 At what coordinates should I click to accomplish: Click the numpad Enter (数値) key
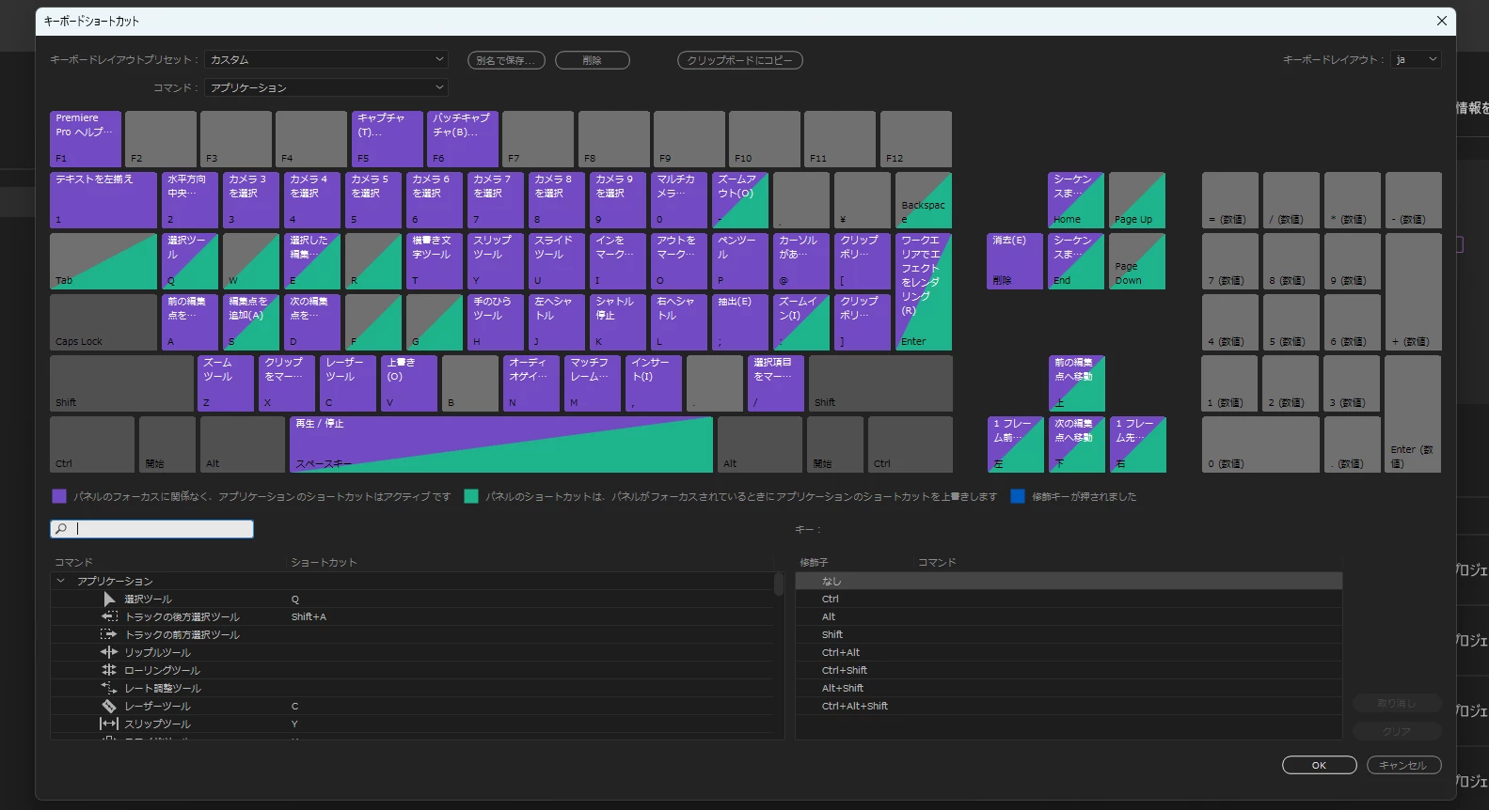point(1413,413)
